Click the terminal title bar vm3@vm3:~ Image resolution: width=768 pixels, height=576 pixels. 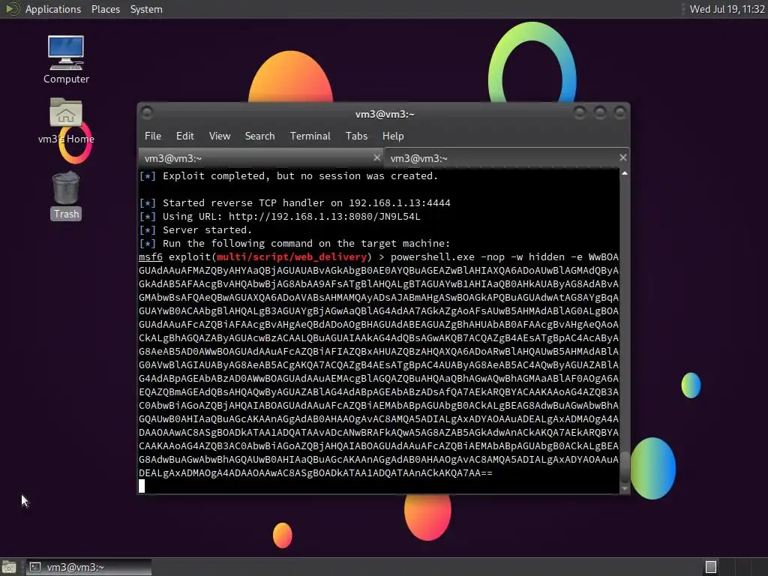[x=385, y=114]
